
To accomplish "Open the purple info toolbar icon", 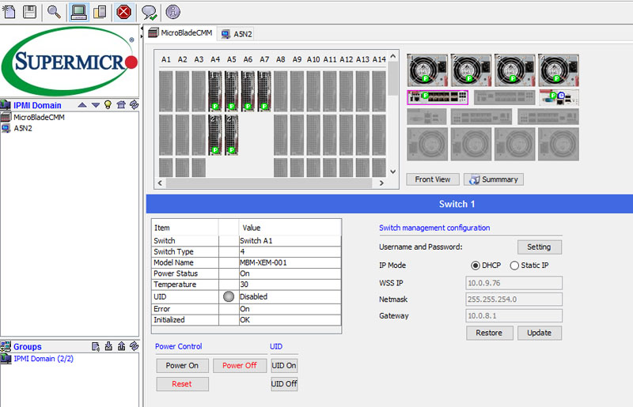I will click(172, 11).
